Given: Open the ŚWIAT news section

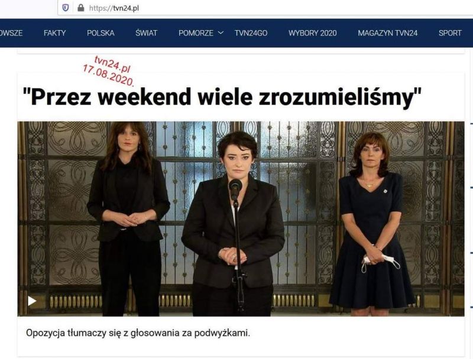Looking at the screenshot, I should click(146, 33).
